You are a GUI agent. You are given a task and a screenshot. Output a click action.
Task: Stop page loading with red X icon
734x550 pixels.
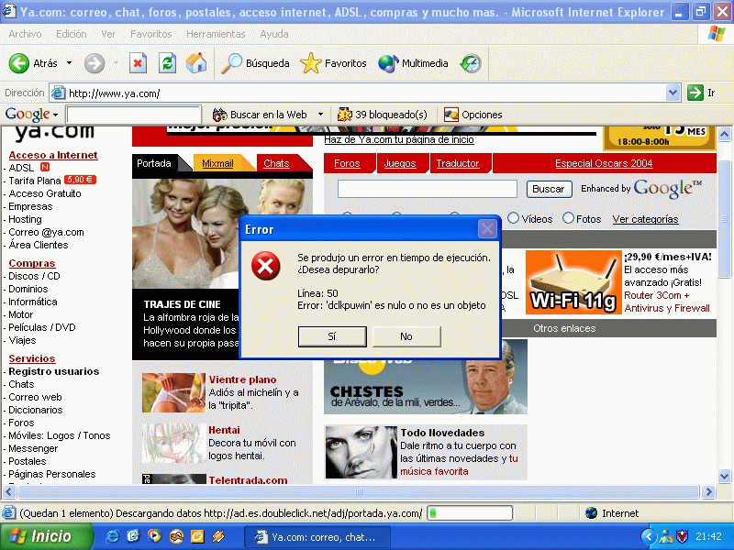[138, 63]
